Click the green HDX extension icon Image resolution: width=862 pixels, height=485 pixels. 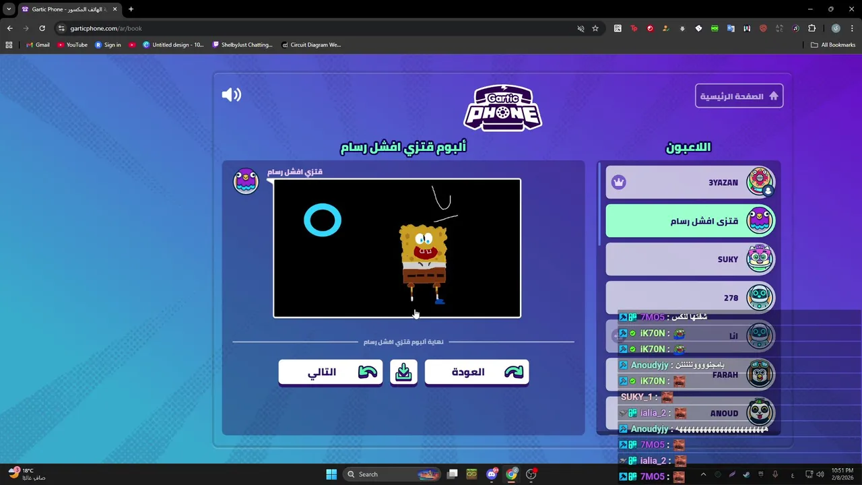pyautogui.click(x=715, y=28)
